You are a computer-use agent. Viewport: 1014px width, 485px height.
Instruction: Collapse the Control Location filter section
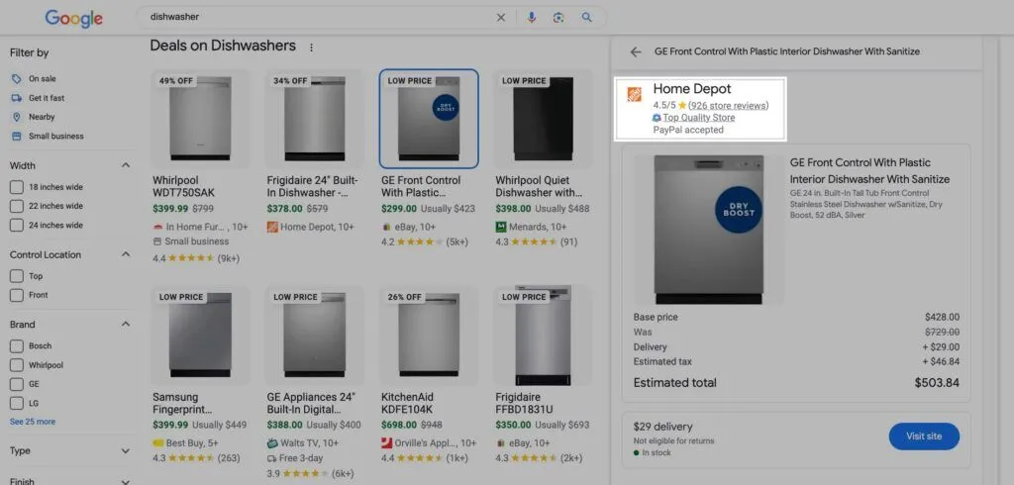click(126, 254)
